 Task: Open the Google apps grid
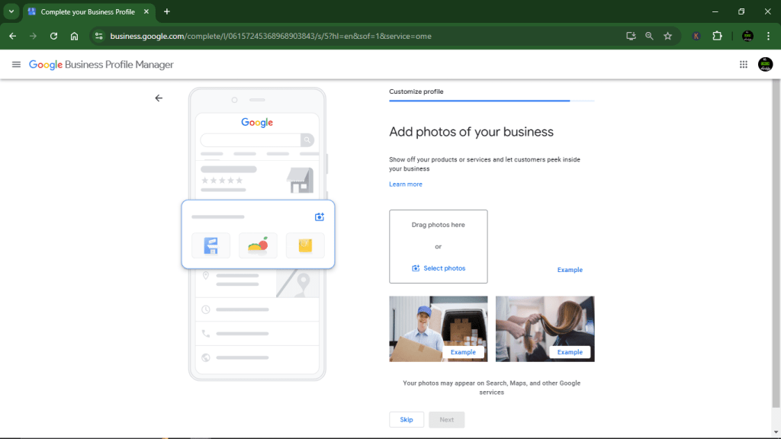pyautogui.click(x=743, y=64)
